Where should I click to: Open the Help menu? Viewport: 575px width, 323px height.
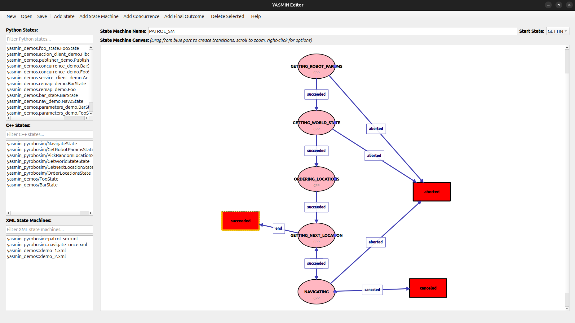(x=256, y=16)
